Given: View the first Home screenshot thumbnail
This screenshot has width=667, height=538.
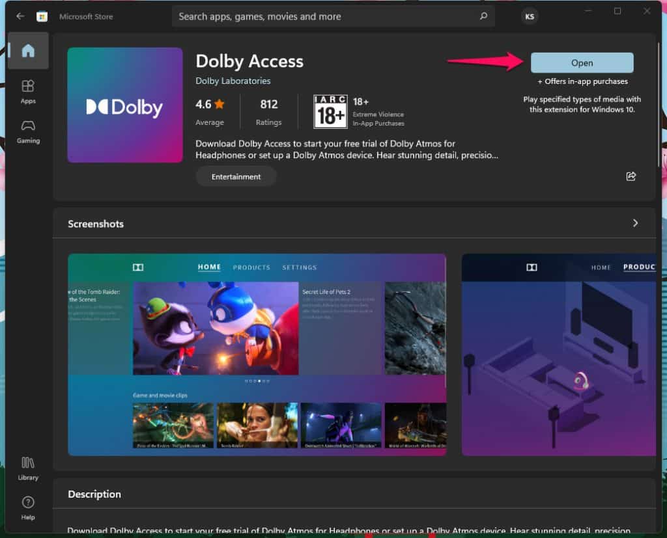Looking at the screenshot, I should click(257, 355).
